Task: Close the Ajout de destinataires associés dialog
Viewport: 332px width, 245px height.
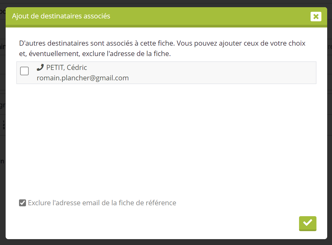Action: [x=316, y=17]
